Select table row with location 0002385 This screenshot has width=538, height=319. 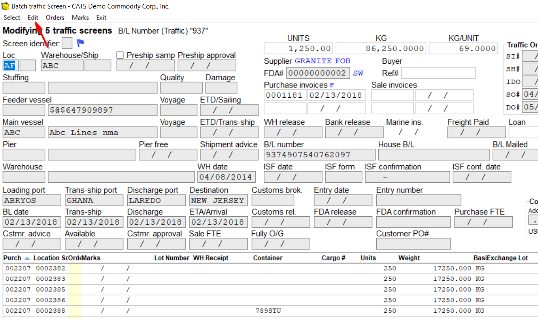tap(270, 290)
